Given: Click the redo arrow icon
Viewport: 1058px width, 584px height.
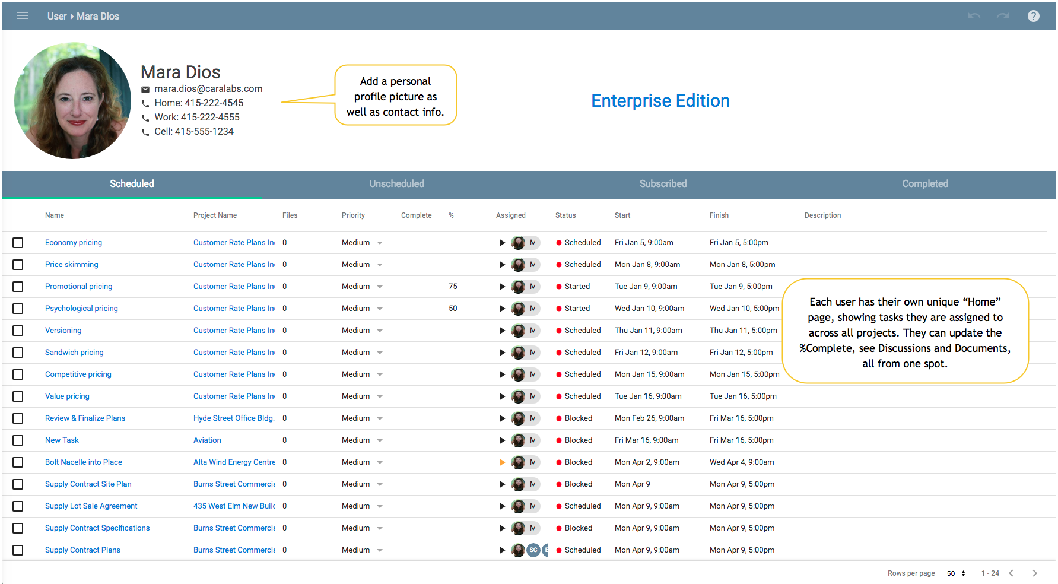Looking at the screenshot, I should click(x=1003, y=16).
